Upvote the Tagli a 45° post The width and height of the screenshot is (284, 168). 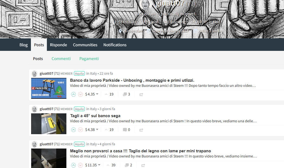click(73, 130)
